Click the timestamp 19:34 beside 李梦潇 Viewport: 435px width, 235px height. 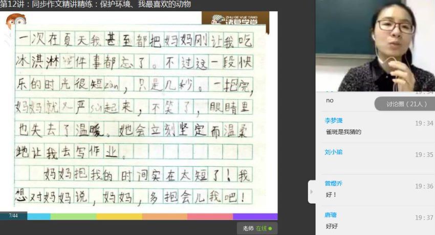coord(424,123)
